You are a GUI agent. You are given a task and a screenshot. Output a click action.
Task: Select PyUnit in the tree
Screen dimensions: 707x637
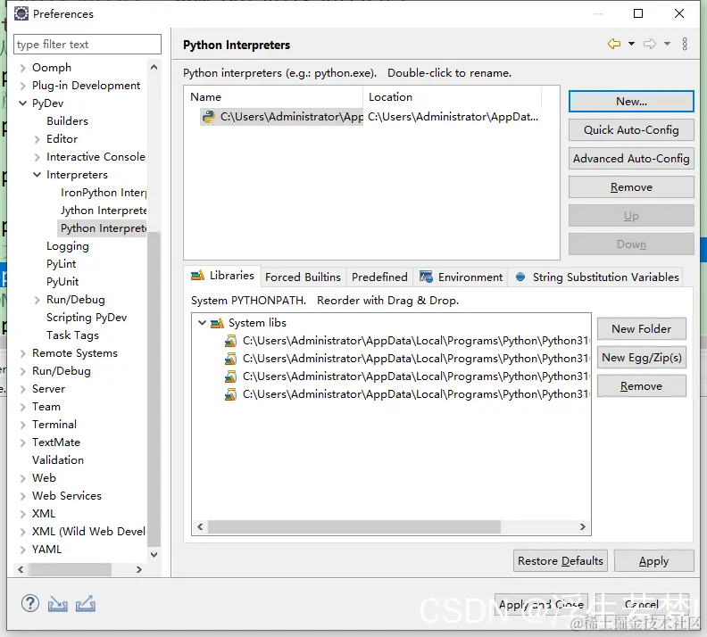click(62, 282)
